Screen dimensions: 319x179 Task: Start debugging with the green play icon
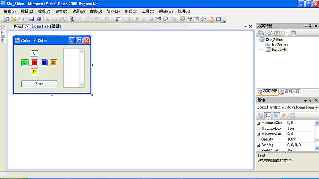(137, 19)
